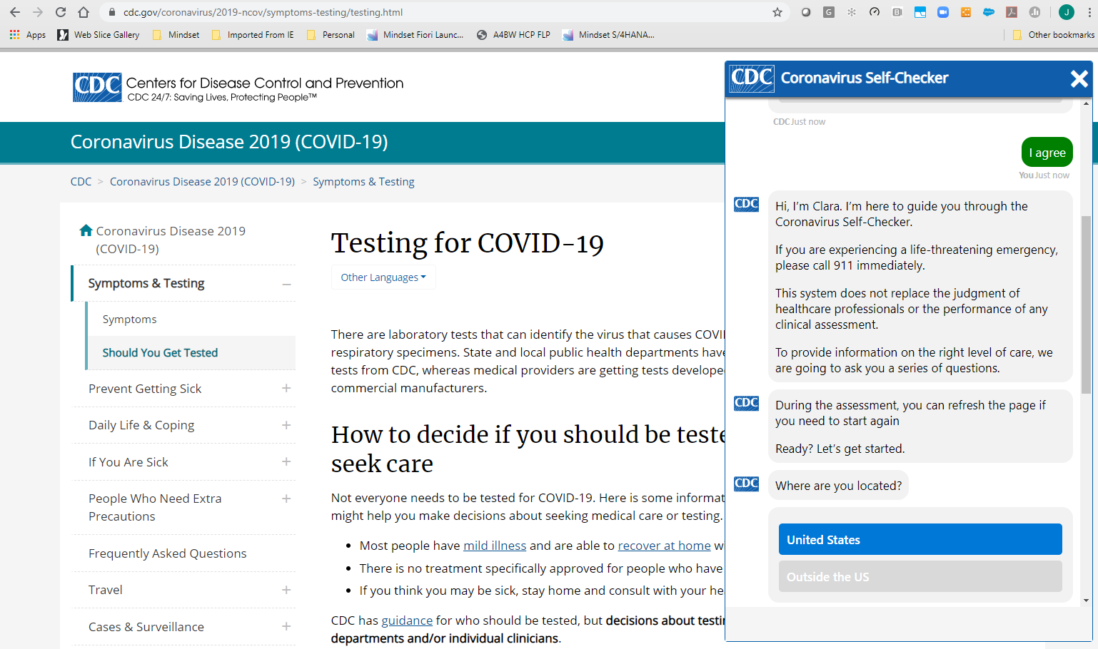The height and width of the screenshot is (649, 1098).
Task: Open the gray G extension icon
Action: tap(829, 12)
